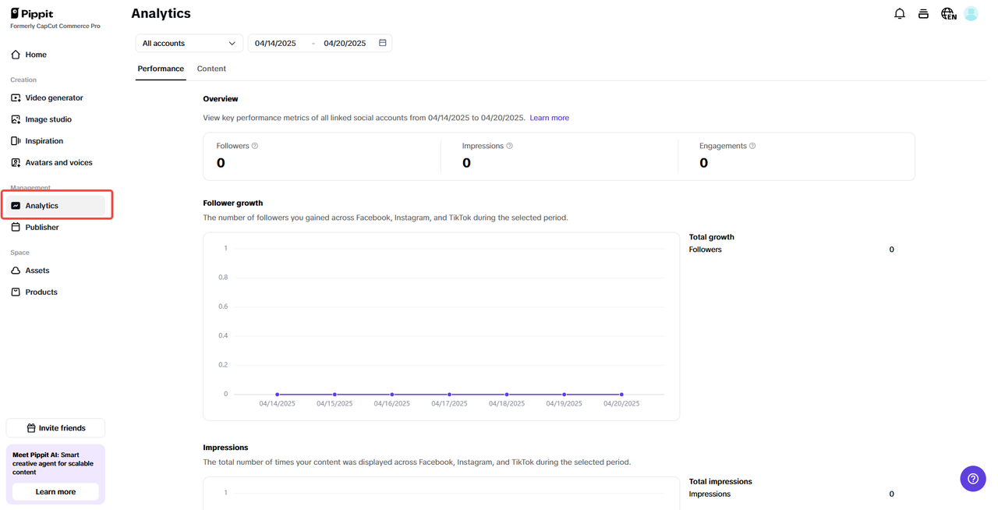Image resolution: width=998 pixels, height=510 pixels.
Task: Select the Performance tab
Action: tap(161, 69)
